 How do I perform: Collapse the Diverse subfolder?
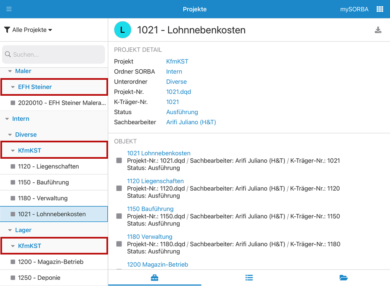coord(10,135)
